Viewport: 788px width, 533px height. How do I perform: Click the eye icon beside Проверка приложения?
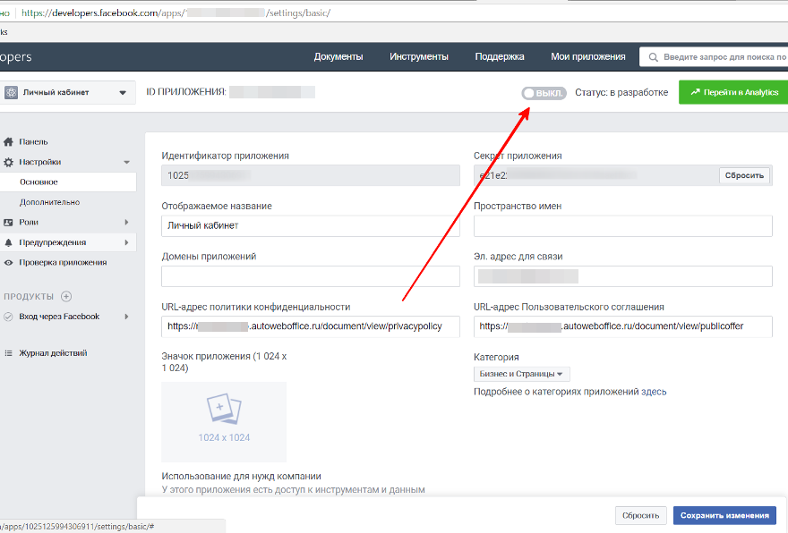pyautogui.click(x=8, y=263)
